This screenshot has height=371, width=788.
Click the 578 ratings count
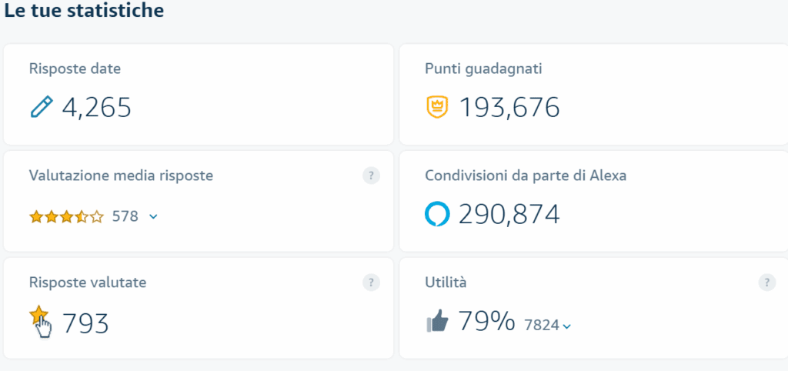125,216
